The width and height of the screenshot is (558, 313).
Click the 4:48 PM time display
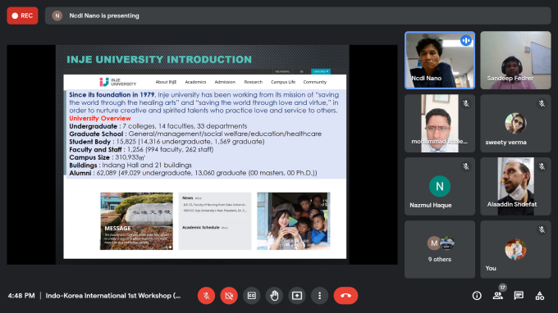21,296
